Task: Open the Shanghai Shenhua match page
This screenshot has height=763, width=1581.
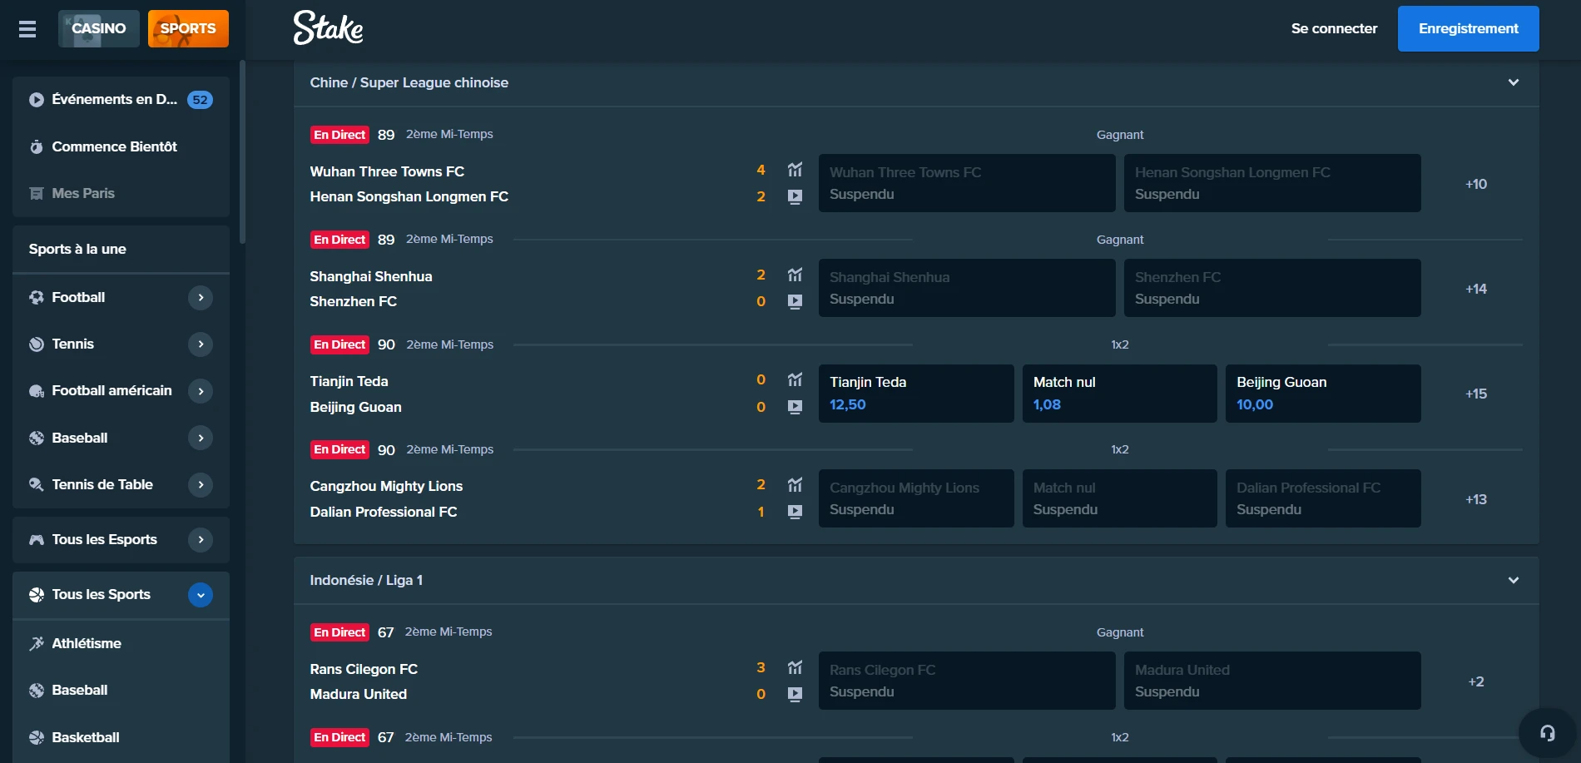Action: (x=370, y=276)
